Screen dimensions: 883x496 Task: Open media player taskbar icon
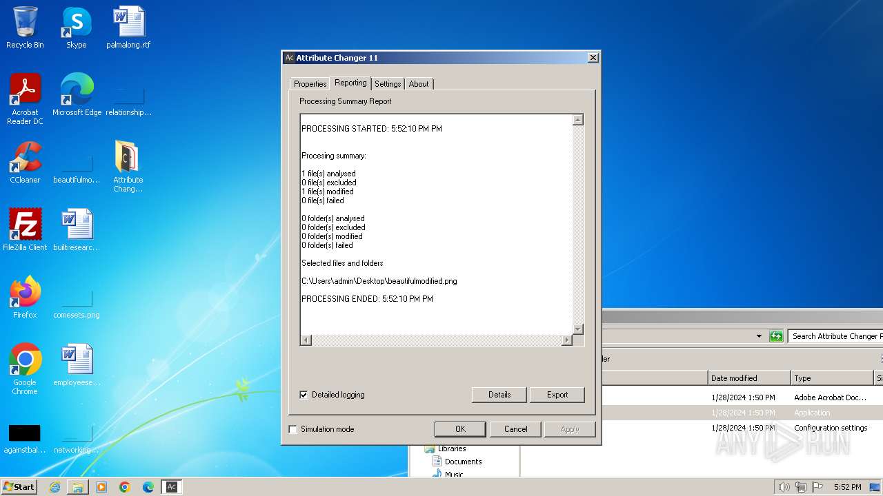click(101, 487)
